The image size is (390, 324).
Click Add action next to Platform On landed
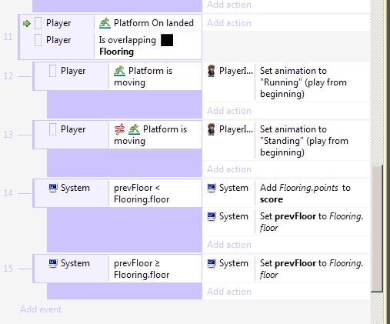229,23
